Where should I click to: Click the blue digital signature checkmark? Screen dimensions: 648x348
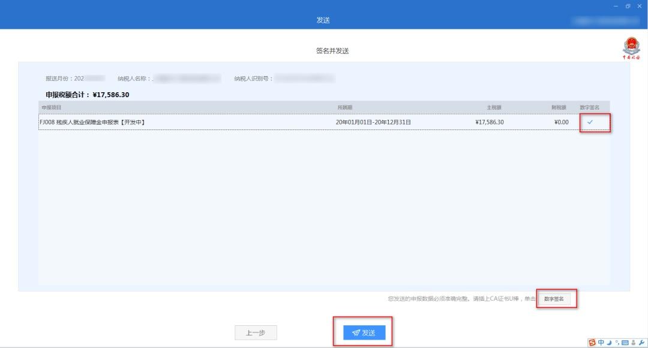pyautogui.click(x=589, y=122)
